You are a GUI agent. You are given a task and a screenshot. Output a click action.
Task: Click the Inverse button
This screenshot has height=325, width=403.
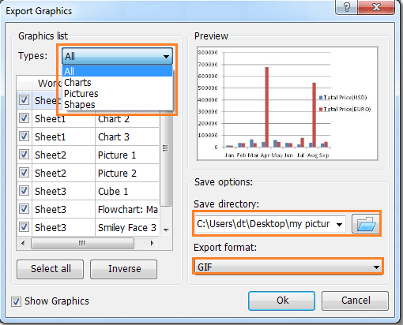click(124, 269)
